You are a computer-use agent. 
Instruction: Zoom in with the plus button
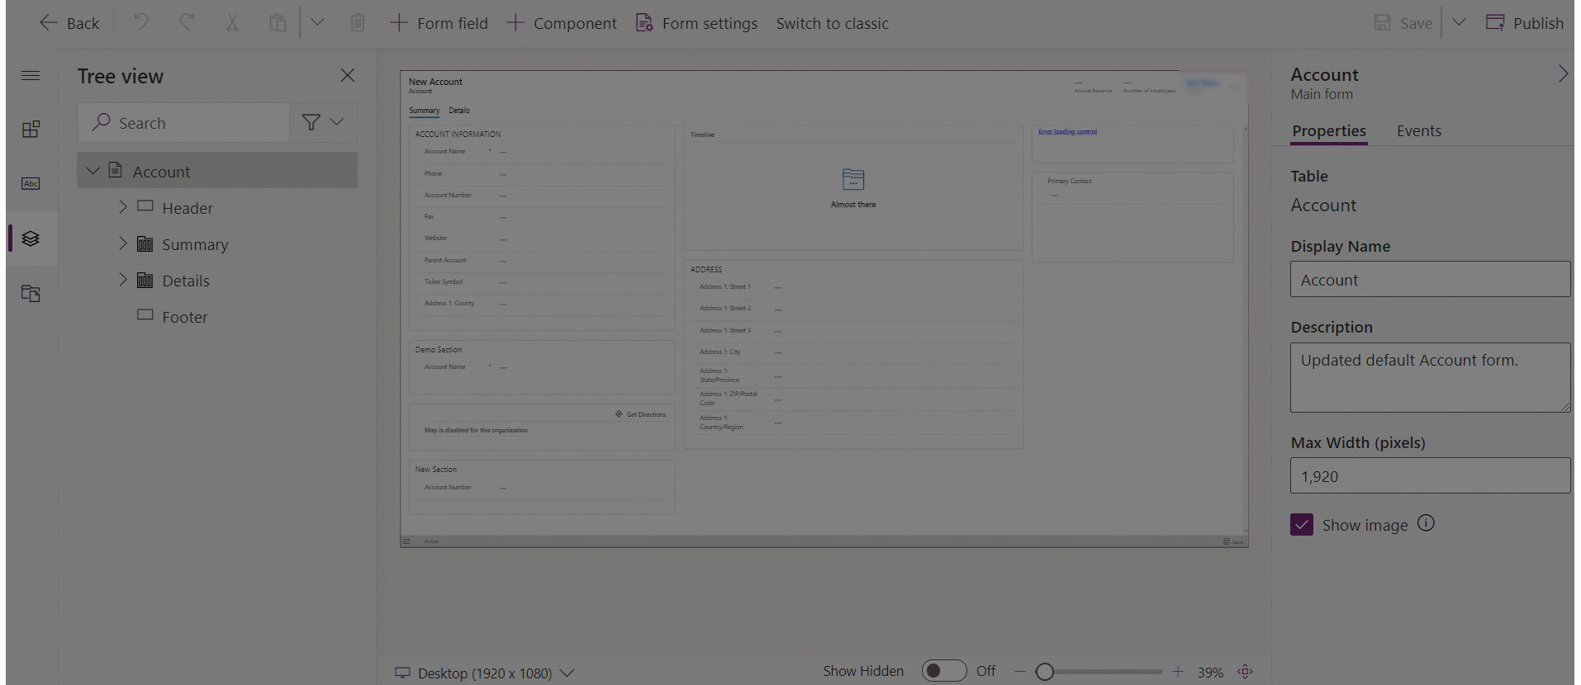point(1178,672)
